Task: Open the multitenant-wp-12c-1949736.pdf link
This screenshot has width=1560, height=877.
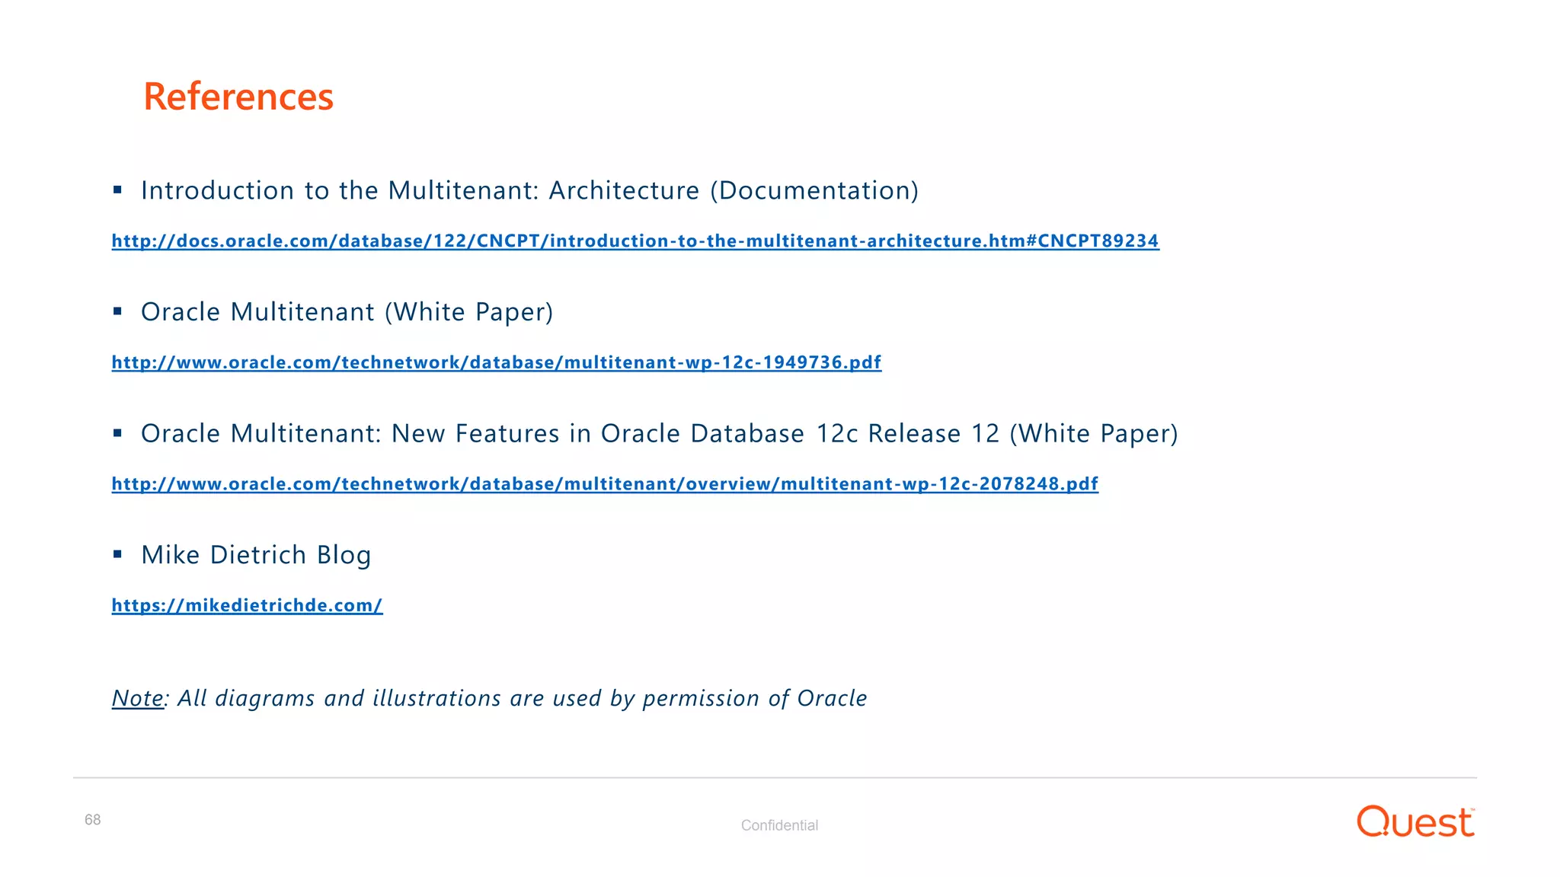Action: [497, 362]
